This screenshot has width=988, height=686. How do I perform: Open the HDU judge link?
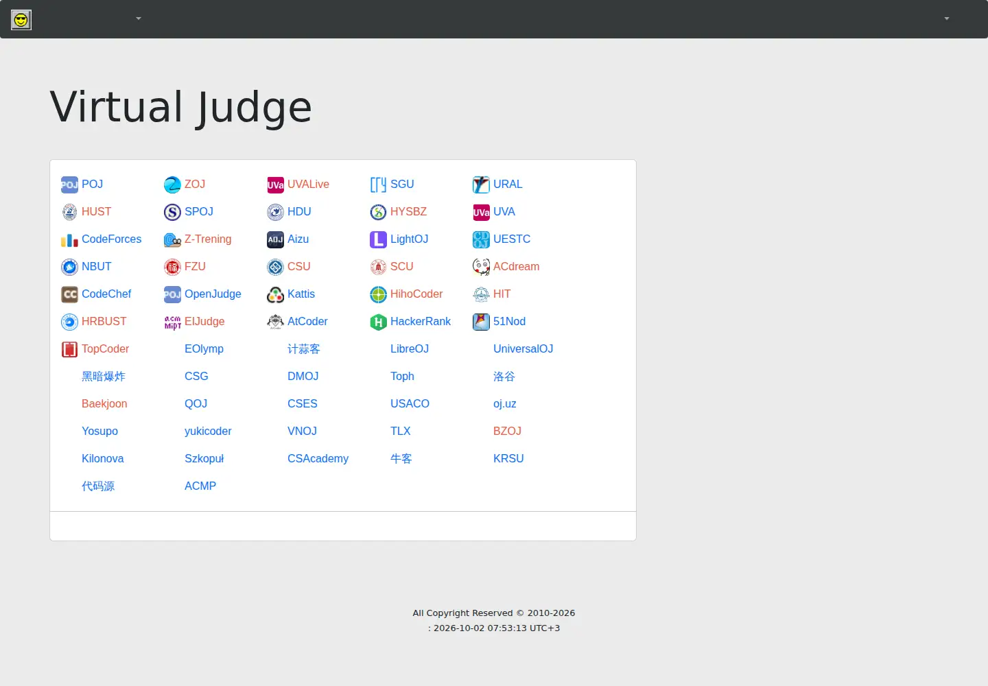(x=299, y=211)
